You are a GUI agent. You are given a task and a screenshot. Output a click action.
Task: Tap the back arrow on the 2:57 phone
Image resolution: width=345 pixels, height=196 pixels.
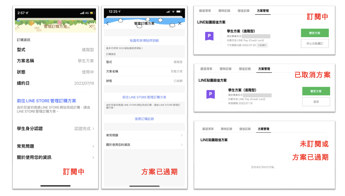tap(18, 26)
